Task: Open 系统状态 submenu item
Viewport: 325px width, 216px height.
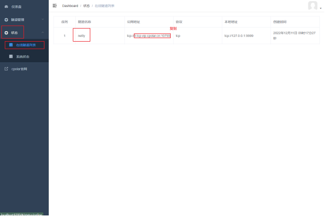Action: pyautogui.click(x=24, y=56)
